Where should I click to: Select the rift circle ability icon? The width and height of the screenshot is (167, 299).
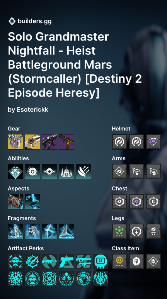tap(66, 172)
